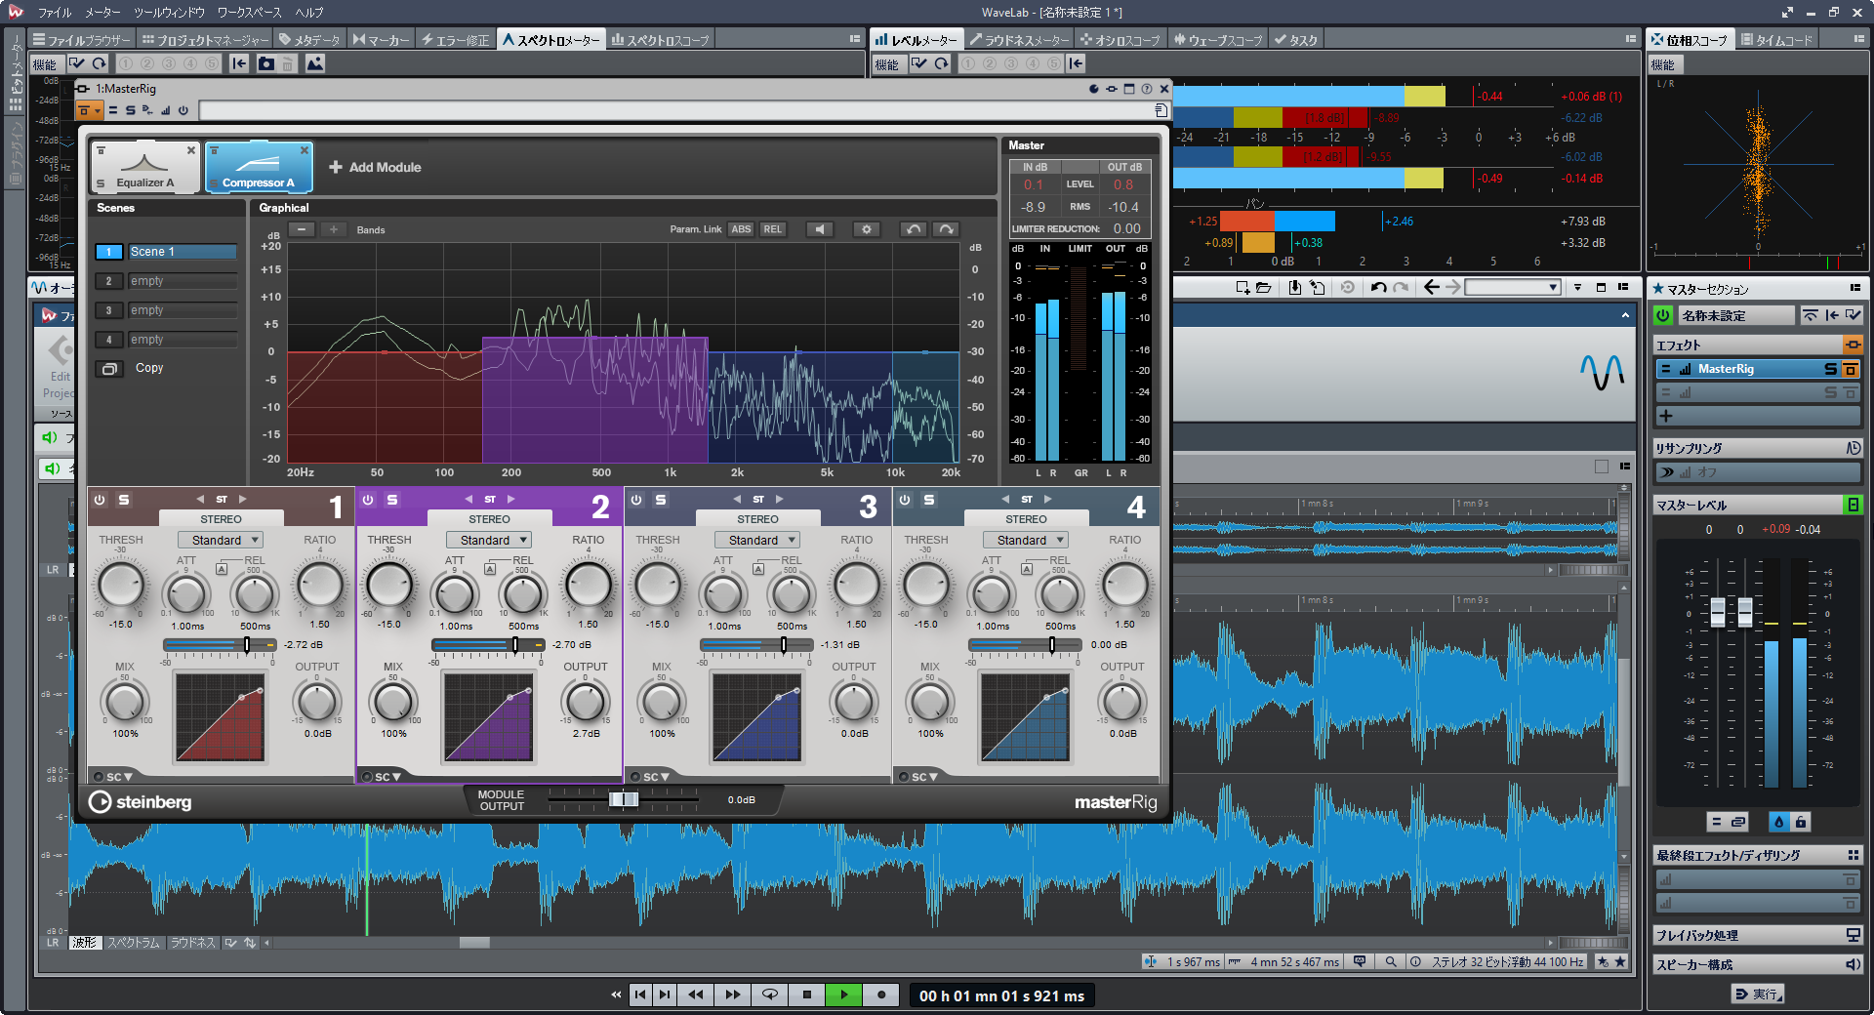Viewport: 1874px width, 1015px height.
Task: Click band 2 OUTPUT knob
Action: [586, 702]
